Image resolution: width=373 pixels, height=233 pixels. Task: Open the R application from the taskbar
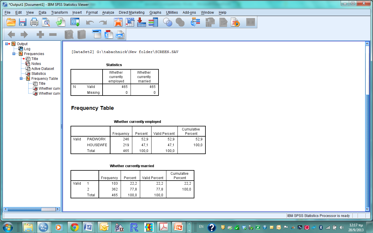pyautogui.click(x=134, y=227)
